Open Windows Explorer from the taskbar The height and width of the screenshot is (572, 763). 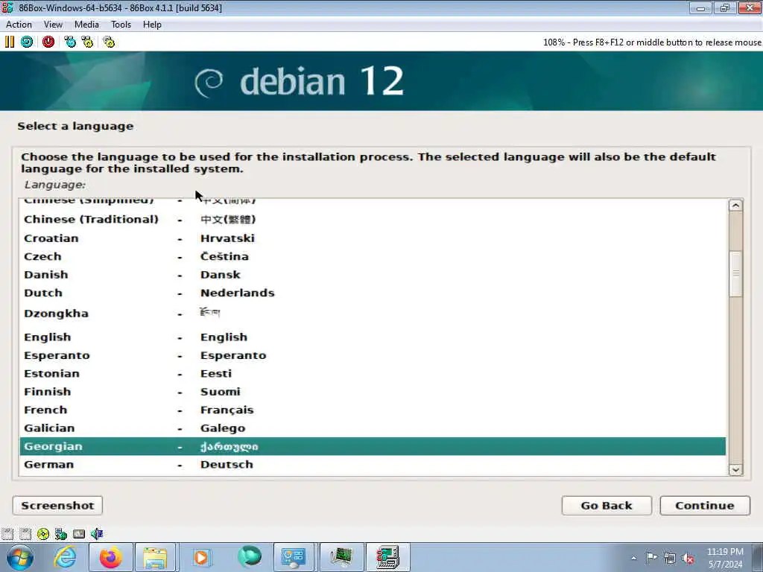coord(155,557)
